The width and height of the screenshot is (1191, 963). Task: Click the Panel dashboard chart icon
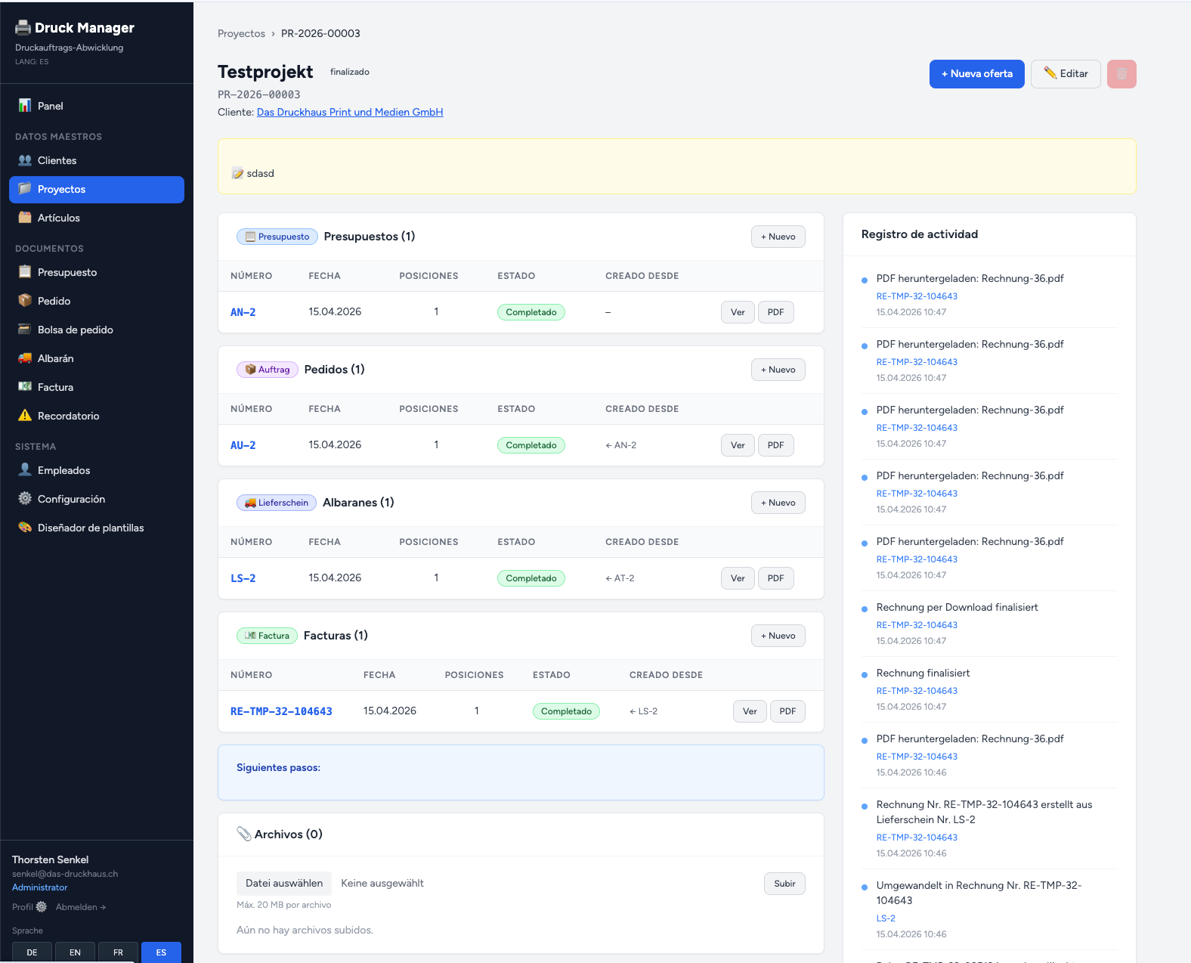25,106
